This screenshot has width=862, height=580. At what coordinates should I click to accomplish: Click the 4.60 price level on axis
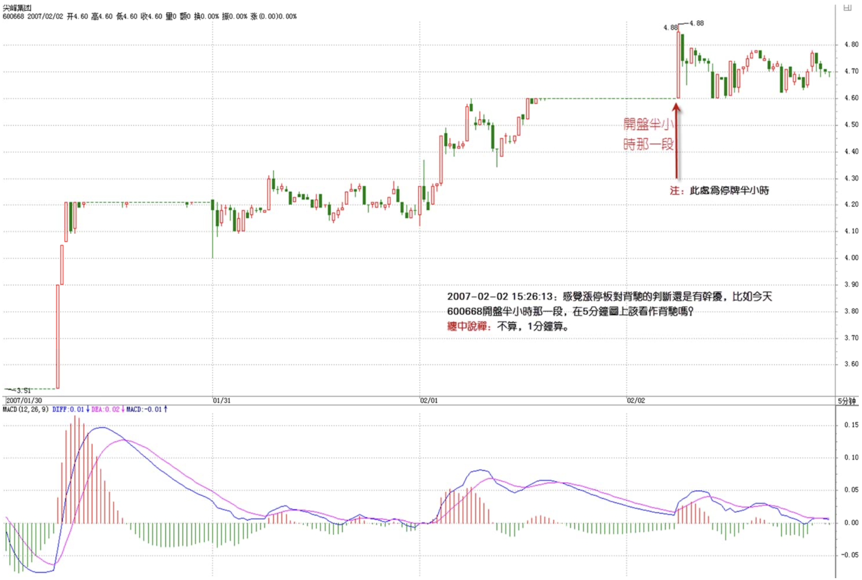tap(851, 98)
